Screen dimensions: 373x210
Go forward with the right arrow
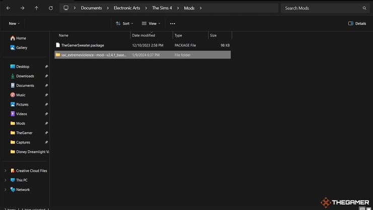22,8
